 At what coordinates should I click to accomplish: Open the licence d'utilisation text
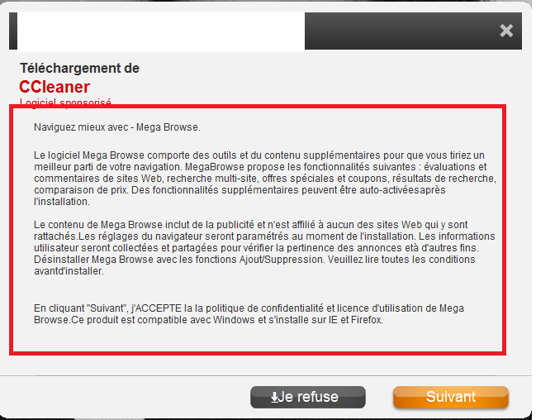379,308
